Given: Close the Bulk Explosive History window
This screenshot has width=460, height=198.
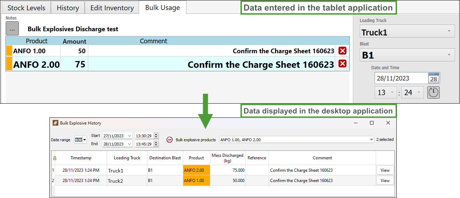Looking at the screenshot, I should tap(388, 123).
